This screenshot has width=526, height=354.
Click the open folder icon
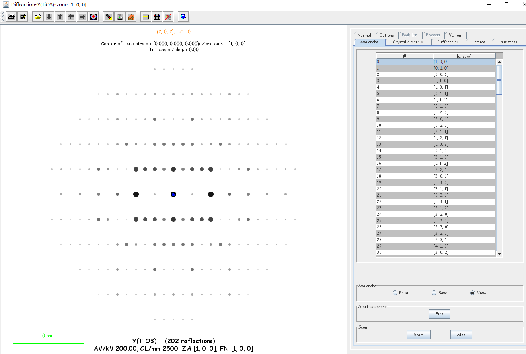[x=38, y=17]
